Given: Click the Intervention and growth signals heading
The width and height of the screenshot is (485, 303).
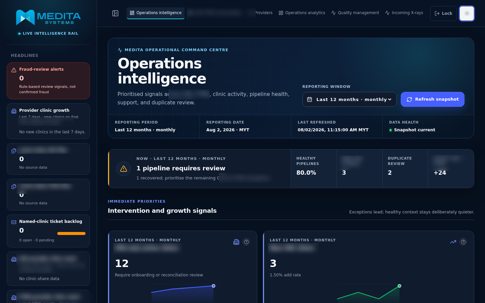Looking at the screenshot, I should (x=162, y=211).
